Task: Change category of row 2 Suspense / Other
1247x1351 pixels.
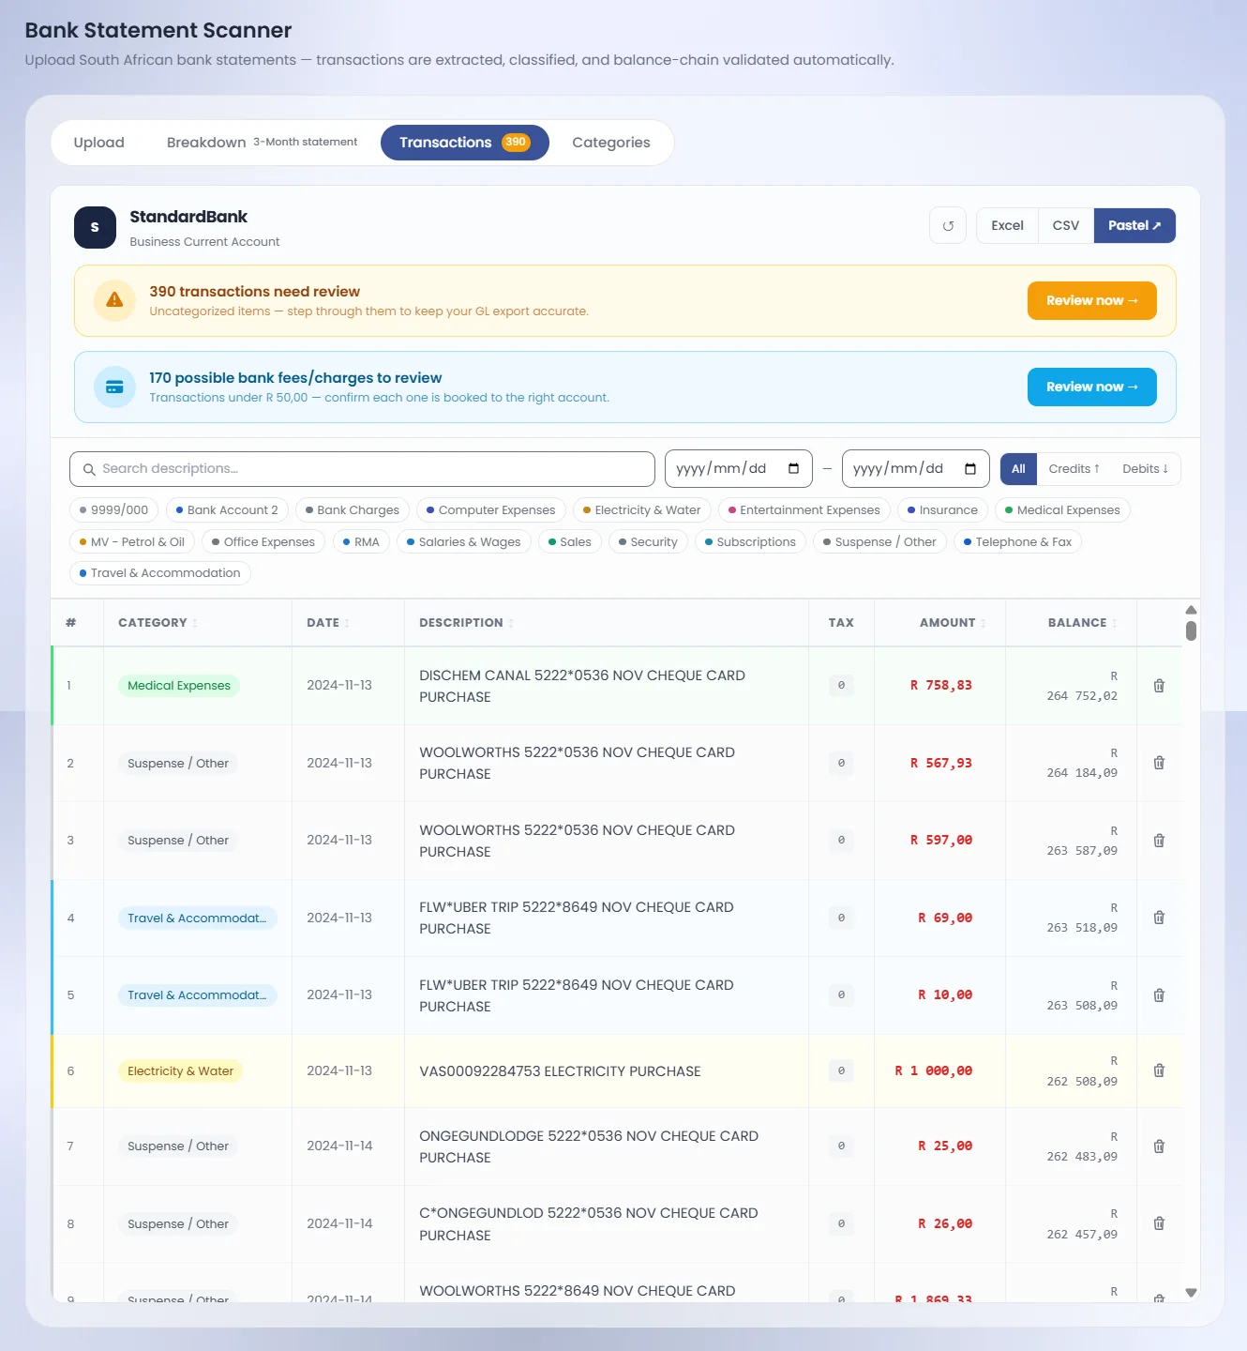Action: [178, 764]
